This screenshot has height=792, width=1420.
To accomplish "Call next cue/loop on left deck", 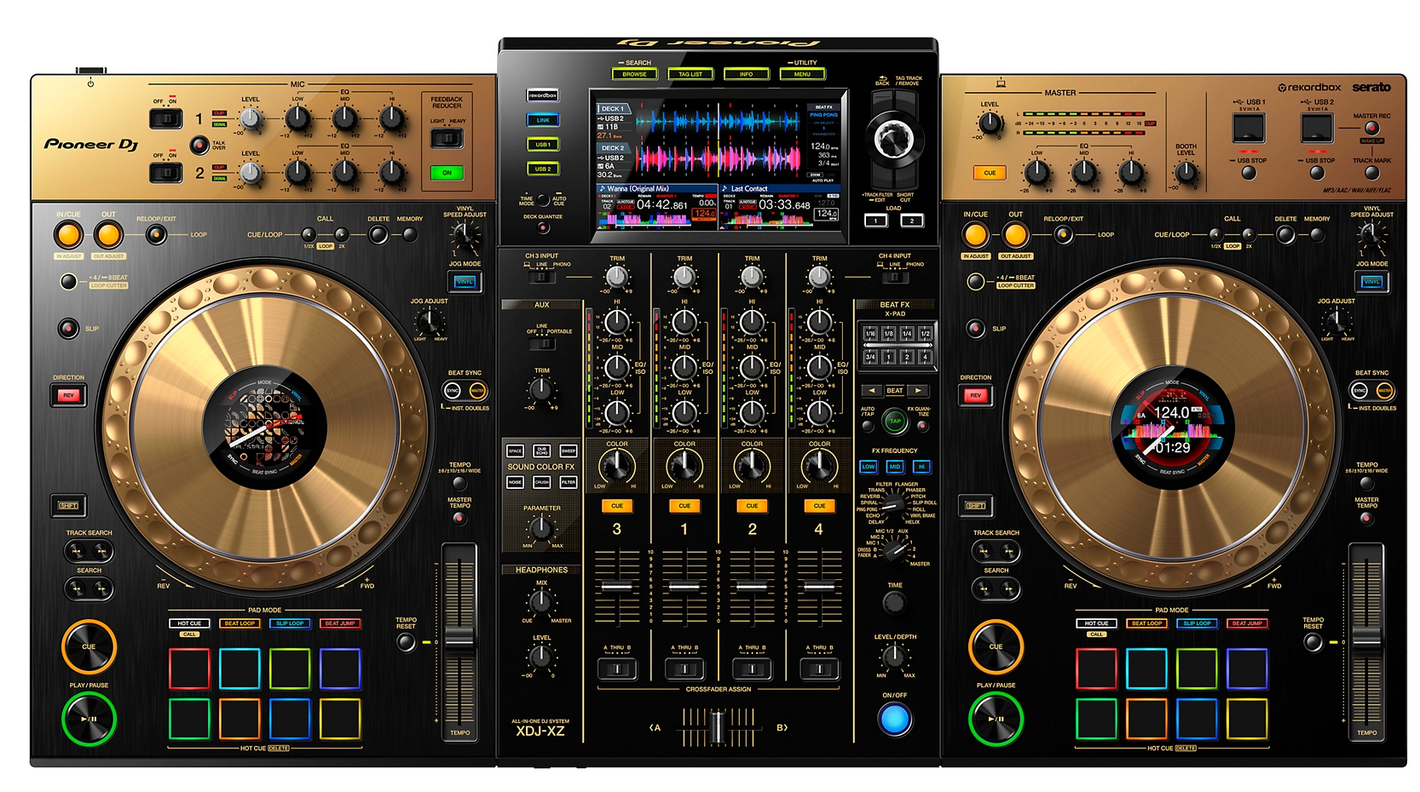I will (x=342, y=234).
